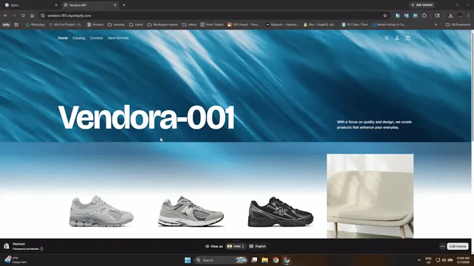Open the ISO Date / Time bookmark
The height and width of the screenshot is (266, 474).
pos(354,25)
